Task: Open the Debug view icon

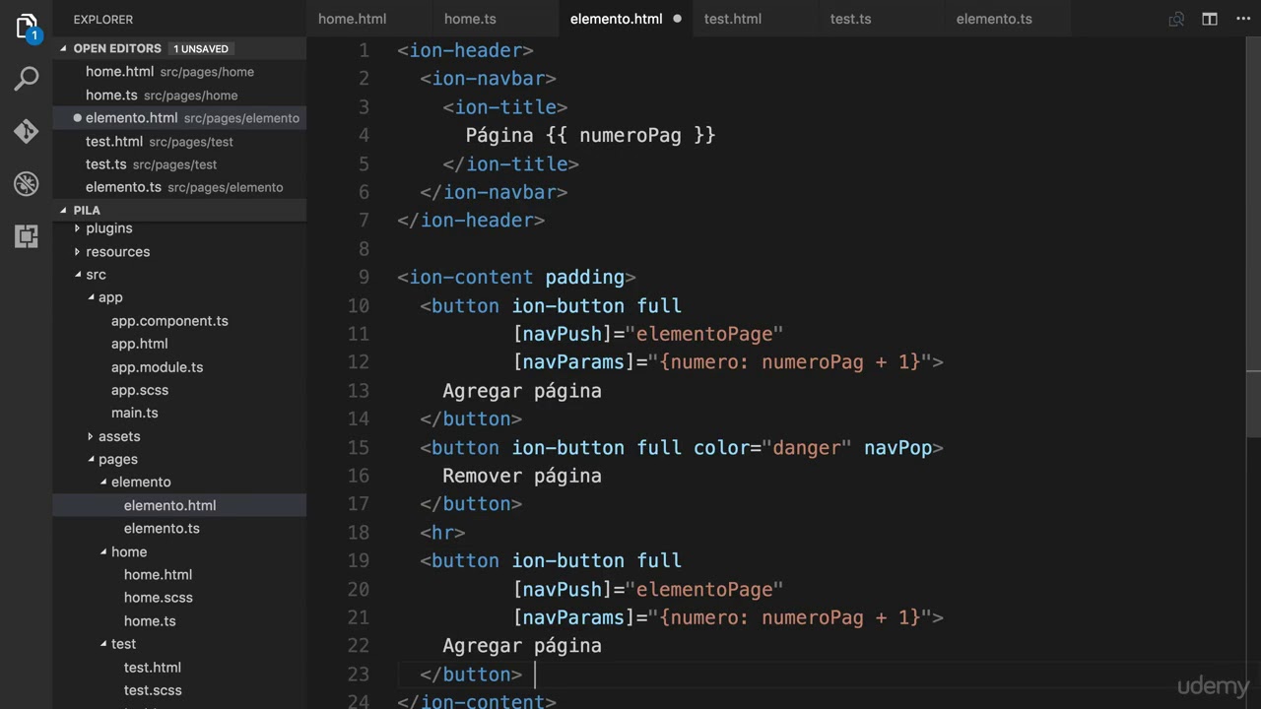Action: pos(27,183)
